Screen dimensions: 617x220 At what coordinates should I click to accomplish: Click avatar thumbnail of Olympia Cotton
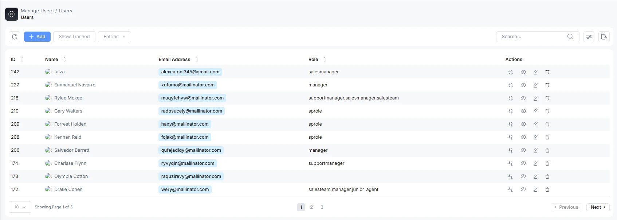[48, 176]
